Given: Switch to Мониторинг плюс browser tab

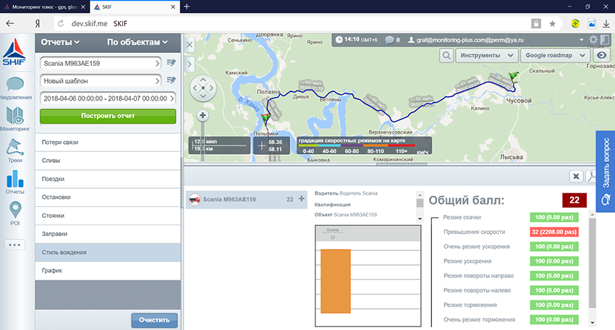Looking at the screenshot, I should pyautogui.click(x=44, y=7).
